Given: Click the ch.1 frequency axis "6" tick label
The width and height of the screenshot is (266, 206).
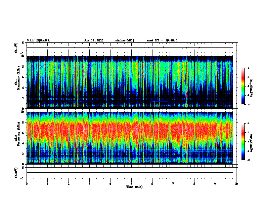Looking at the screenshot, I should (x=24, y=77).
